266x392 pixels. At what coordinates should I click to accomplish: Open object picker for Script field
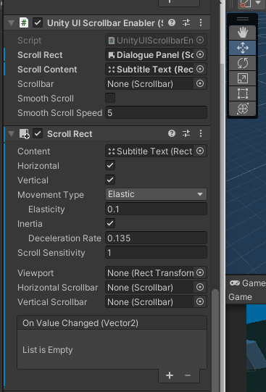[200, 40]
